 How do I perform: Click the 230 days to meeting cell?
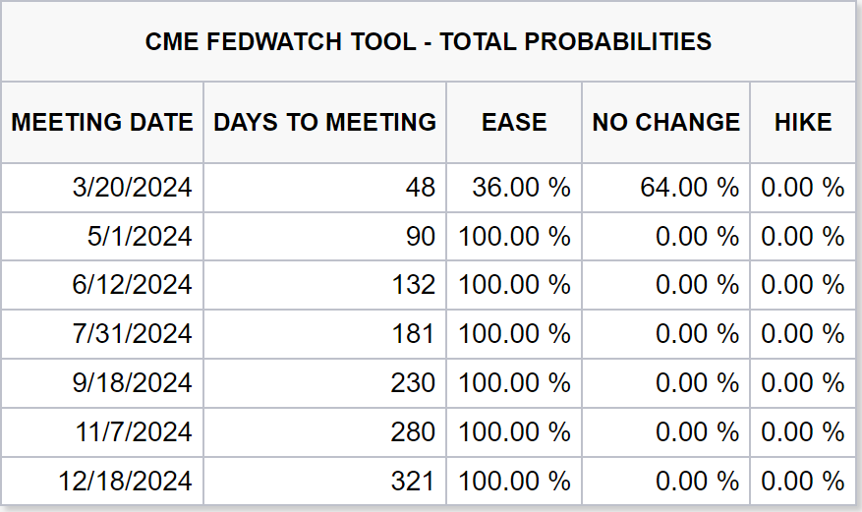pyautogui.click(x=413, y=383)
